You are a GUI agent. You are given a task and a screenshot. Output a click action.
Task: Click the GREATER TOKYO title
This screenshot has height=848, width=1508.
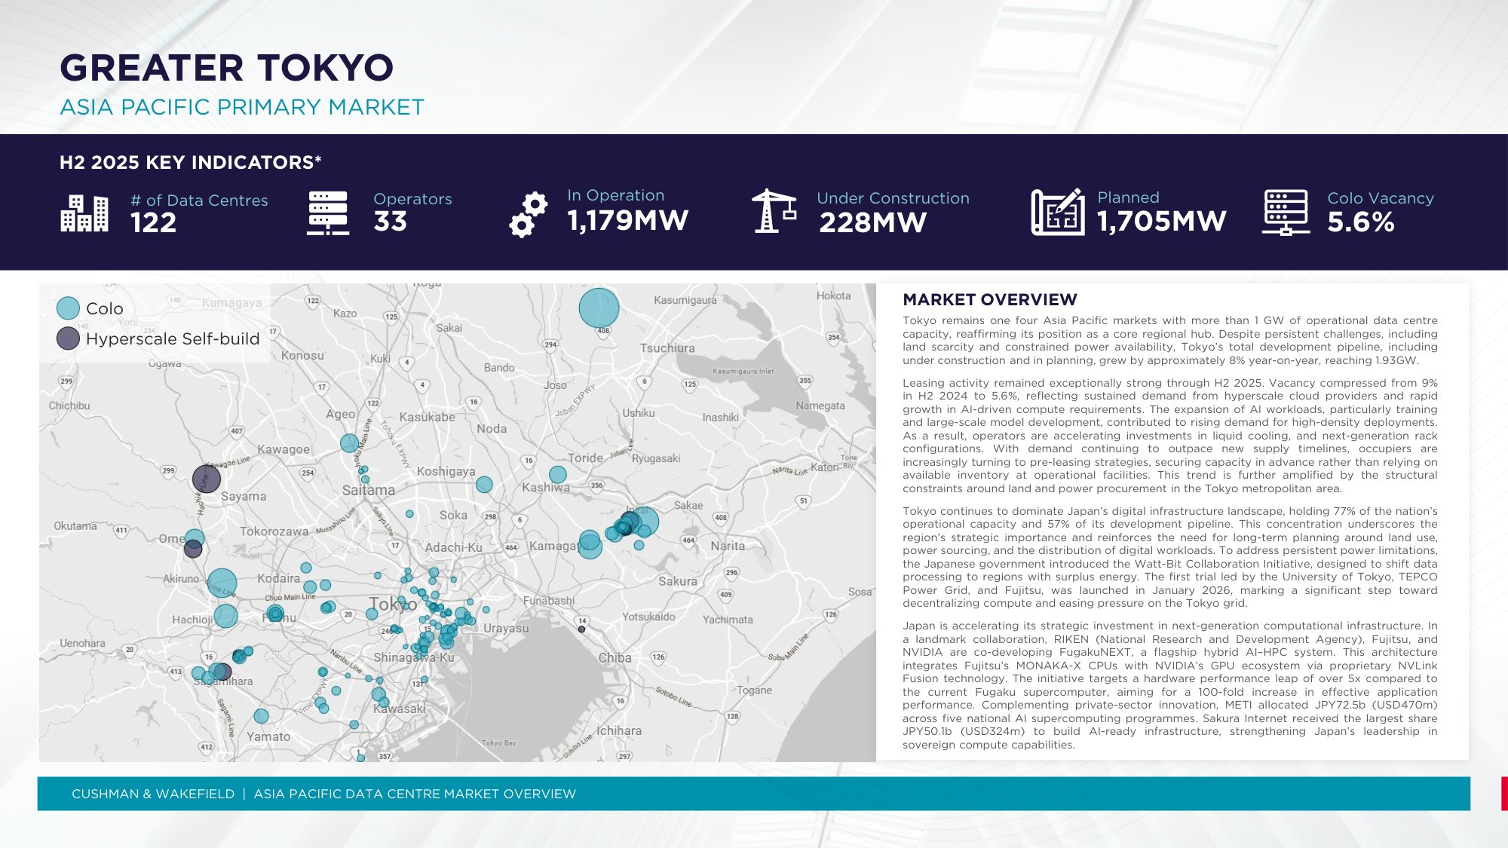tap(226, 68)
